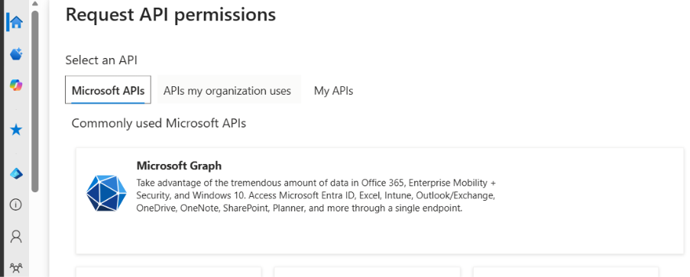Select rightmost partially visible API card below Graph
Image resolution: width=690 pixels, height=277 pixels.
coord(566,272)
